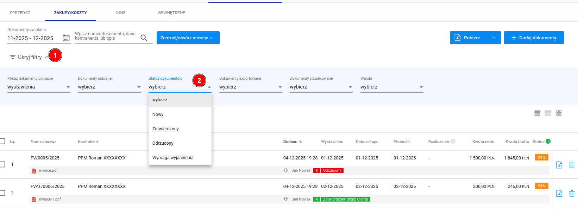Image resolution: width=578 pixels, height=210 pixels.
Task: Delete document FV/0005/2025 with trash icon
Action: coord(572,165)
